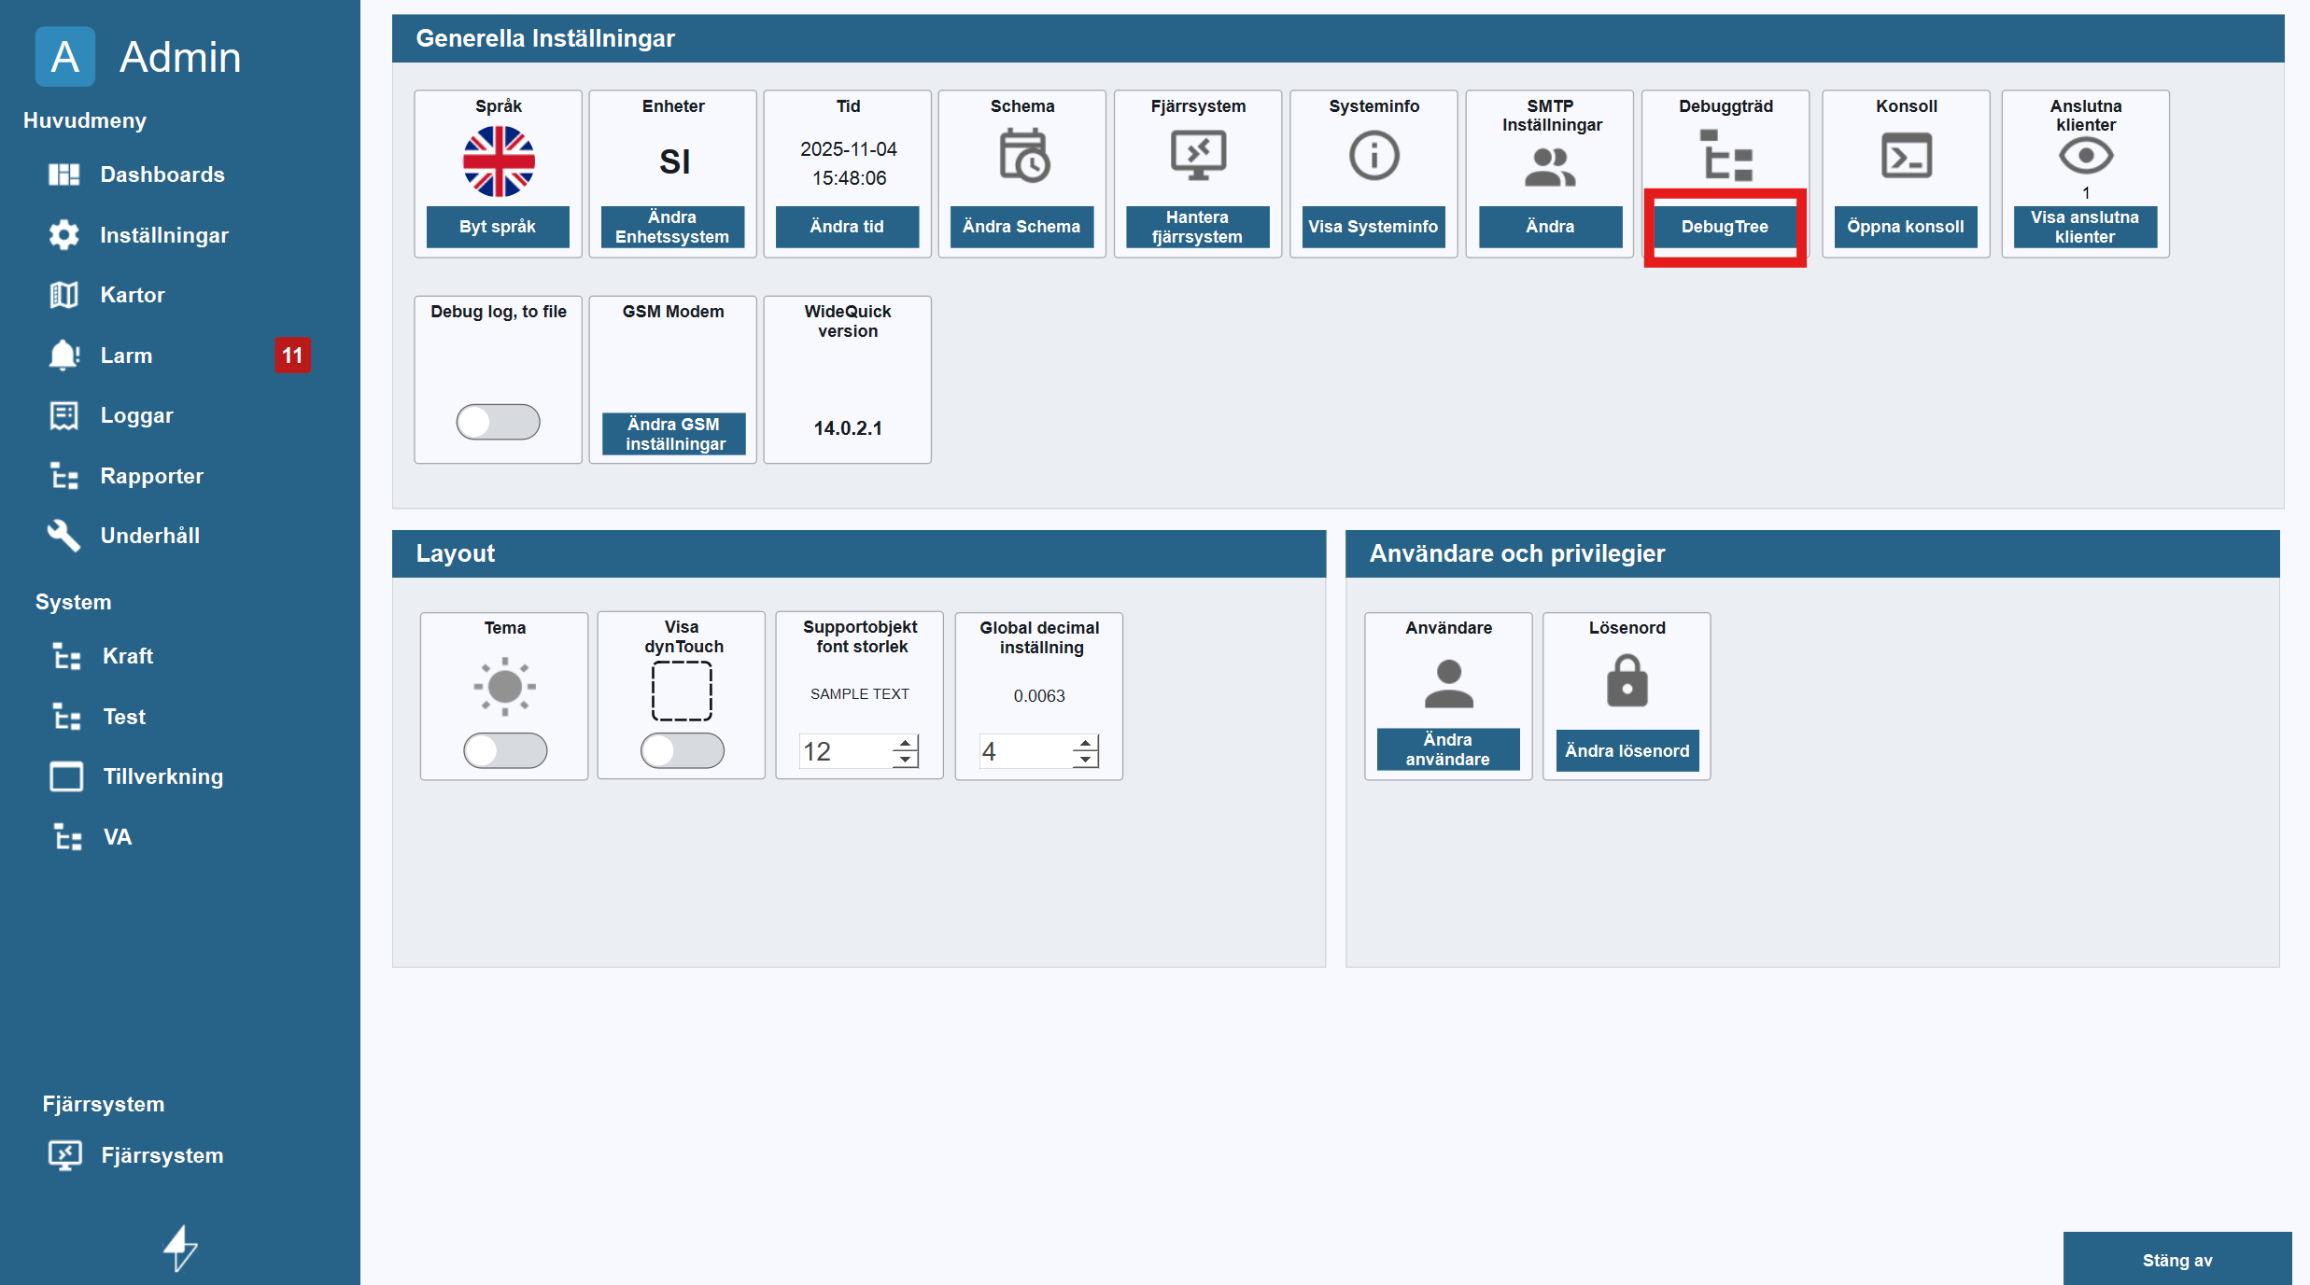Click the Schema calendar clock icon

(x=1023, y=156)
